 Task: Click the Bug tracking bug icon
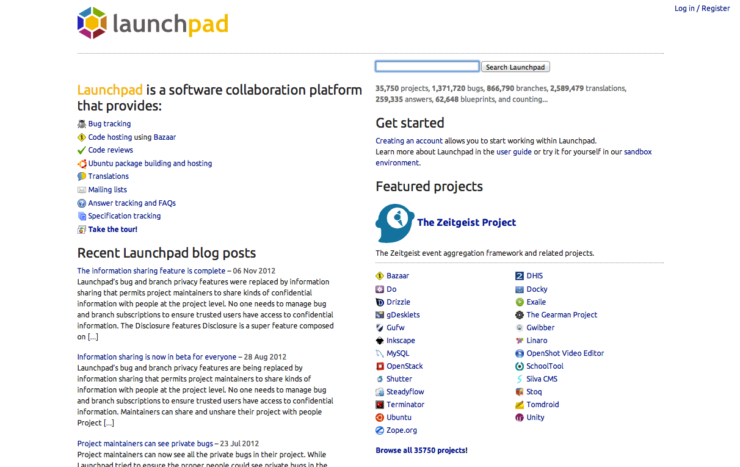(82, 124)
